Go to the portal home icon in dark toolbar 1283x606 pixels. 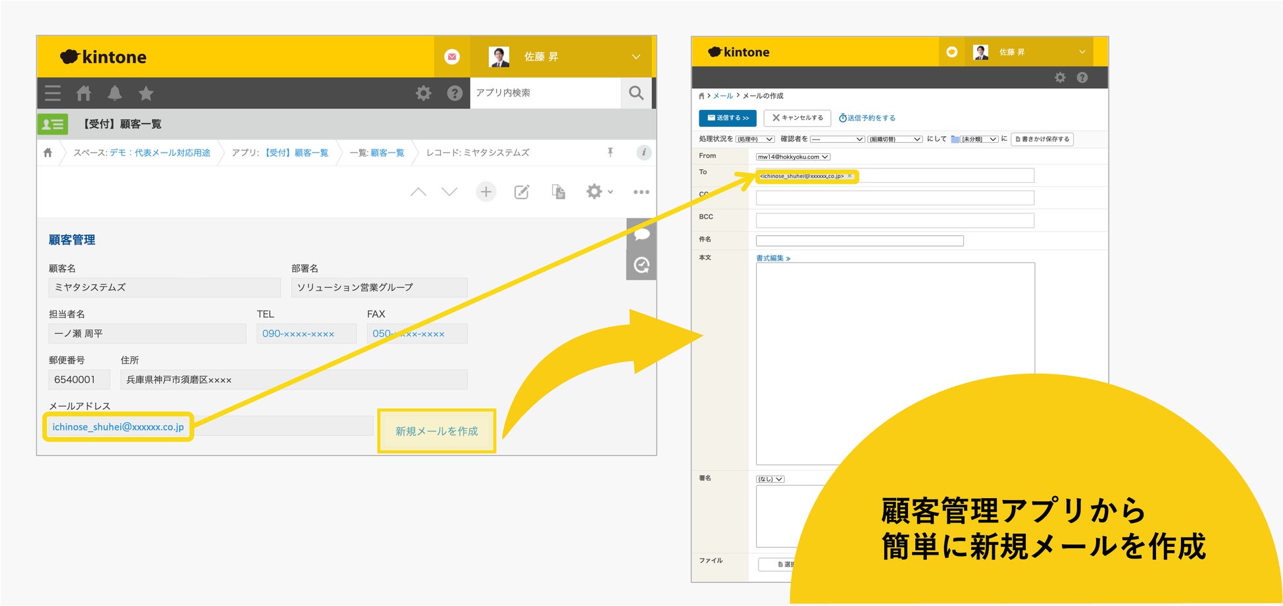pos(84,93)
